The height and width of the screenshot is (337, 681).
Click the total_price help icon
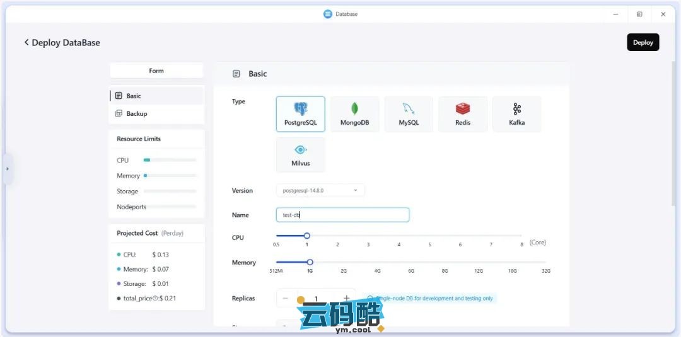click(155, 299)
